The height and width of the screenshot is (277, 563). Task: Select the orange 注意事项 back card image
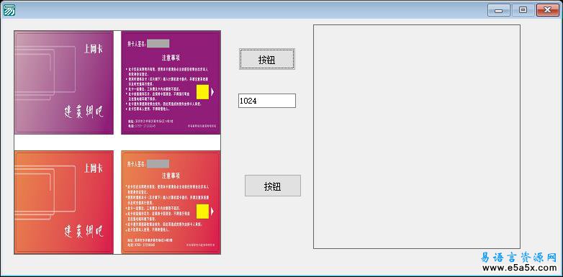coord(171,202)
